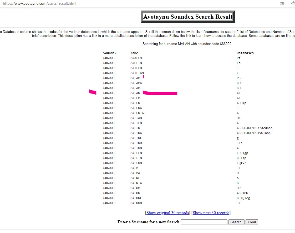Click database code ADHKp for MALEN

pos(241,103)
